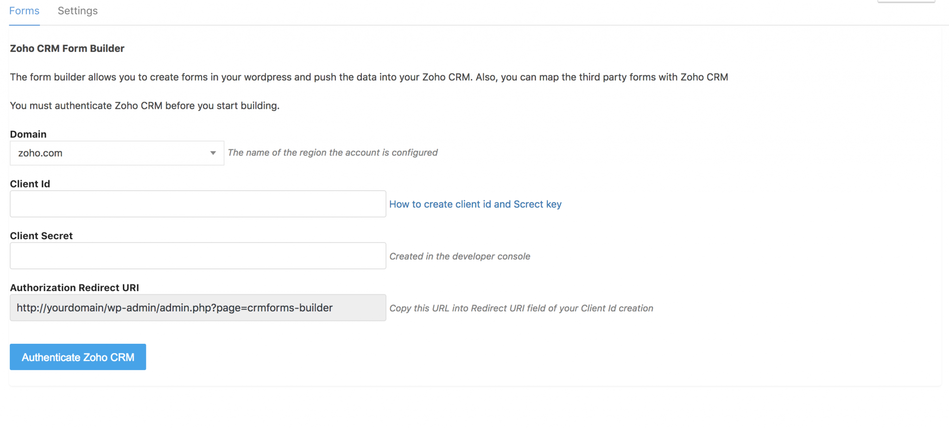This screenshot has height=428, width=949.
Task: Switch to the Forms tab
Action: coord(24,11)
